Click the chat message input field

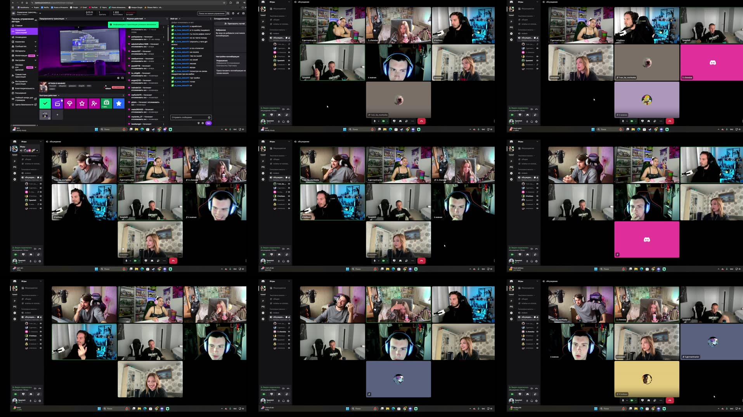(x=191, y=118)
